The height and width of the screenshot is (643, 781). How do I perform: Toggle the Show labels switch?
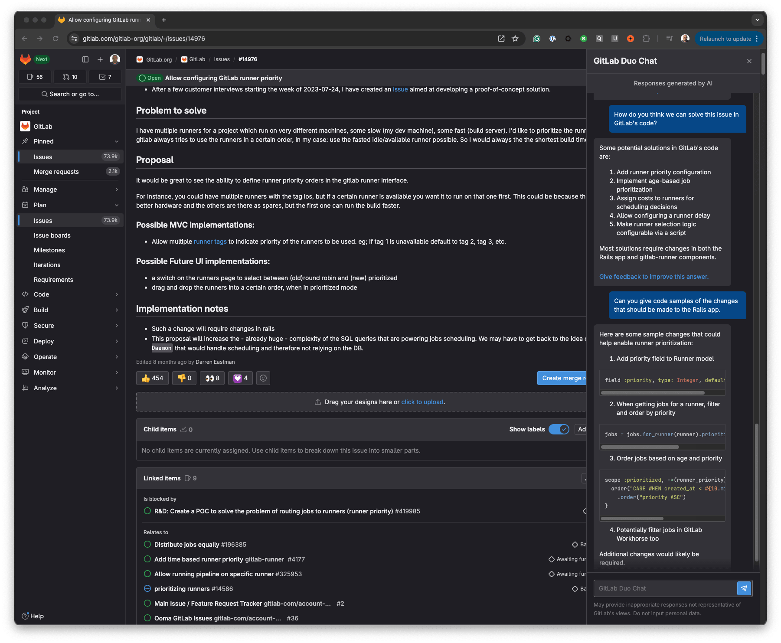click(559, 429)
